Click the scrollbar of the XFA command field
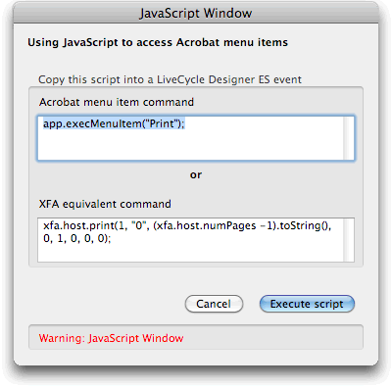 pyautogui.click(x=349, y=240)
